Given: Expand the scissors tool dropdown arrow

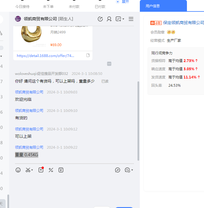Looking at the screenshot, I should [32, 170].
